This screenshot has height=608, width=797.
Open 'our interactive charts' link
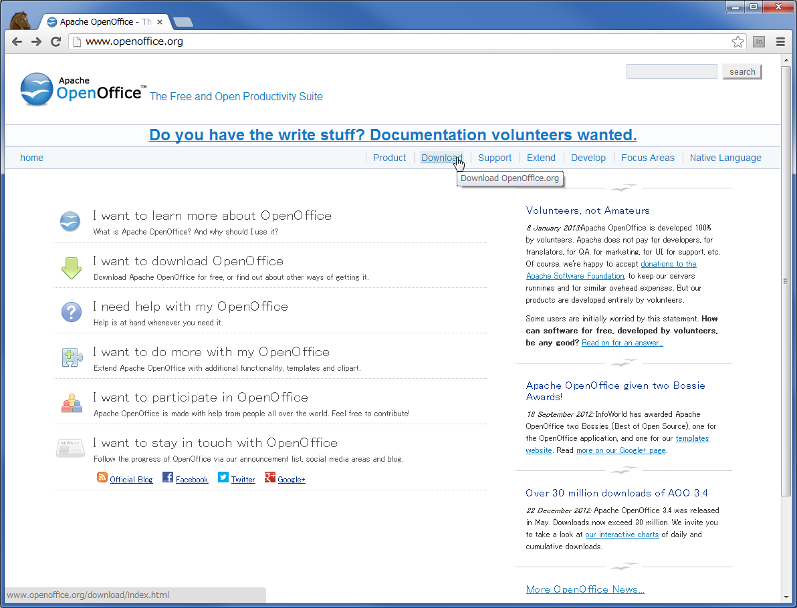pyautogui.click(x=622, y=535)
